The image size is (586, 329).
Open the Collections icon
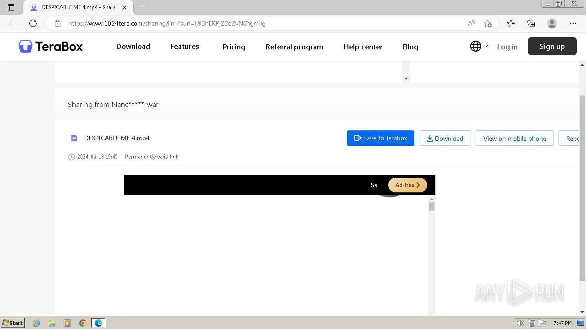point(531,23)
